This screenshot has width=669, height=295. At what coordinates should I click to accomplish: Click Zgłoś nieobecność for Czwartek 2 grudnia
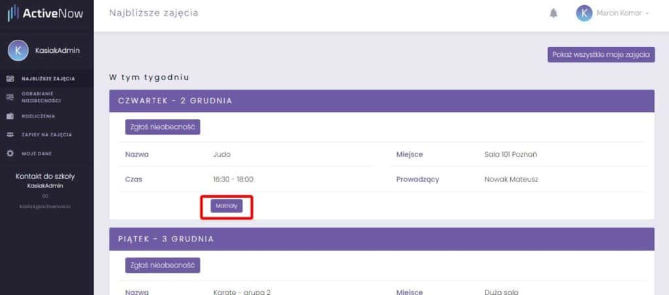coord(163,127)
